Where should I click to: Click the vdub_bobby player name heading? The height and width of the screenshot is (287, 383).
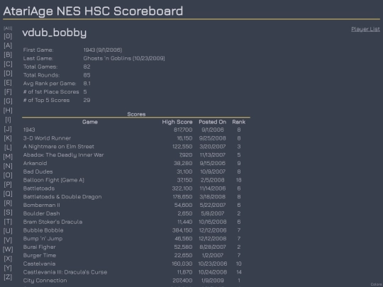point(55,33)
